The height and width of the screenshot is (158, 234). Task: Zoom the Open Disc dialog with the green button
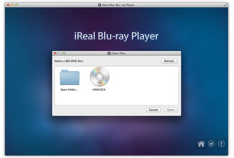click(64, 53)
